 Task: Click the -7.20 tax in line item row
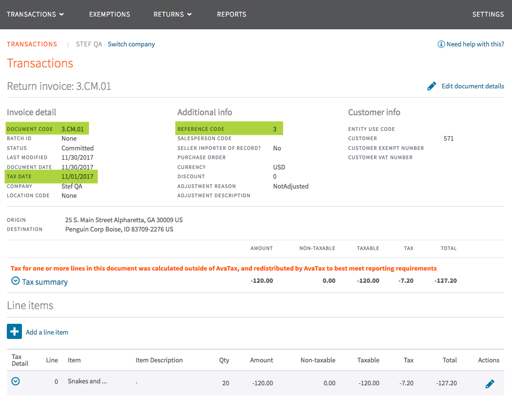click(x=406, y=383)
